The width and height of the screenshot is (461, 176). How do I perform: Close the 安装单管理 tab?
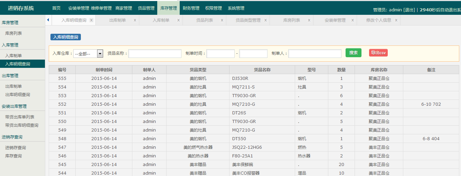tap(352, 20)
